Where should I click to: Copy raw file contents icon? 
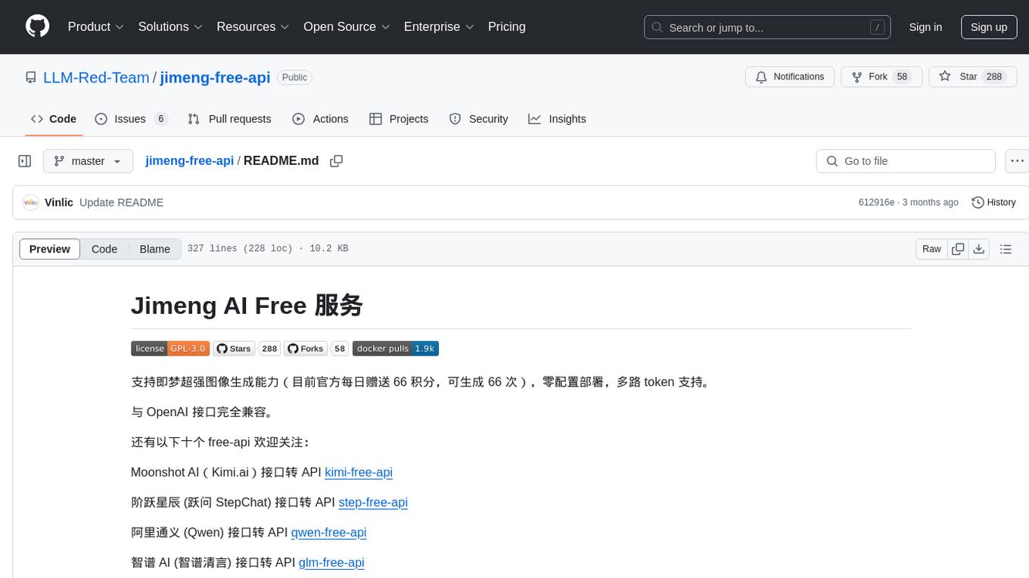click(958, 249)
